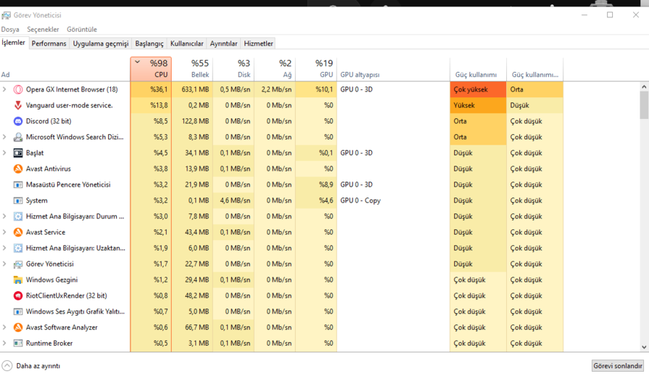
Task: Expand Hizmet Ana Bilgisayarı: Uzaktan row
Action: pos(4,248)
